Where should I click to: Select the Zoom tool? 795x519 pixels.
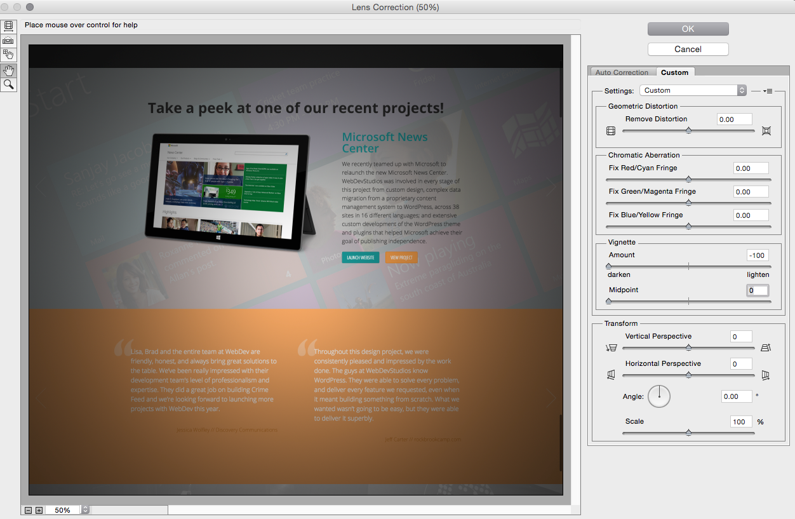pos(8,84)
